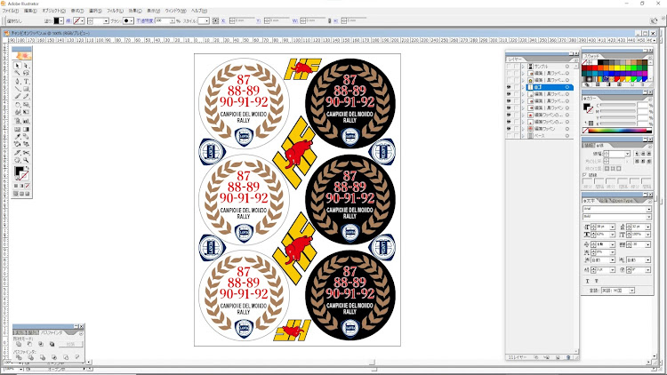667x375 pixels.
Task: Select the Pencil tool
Action: [26, 96]
